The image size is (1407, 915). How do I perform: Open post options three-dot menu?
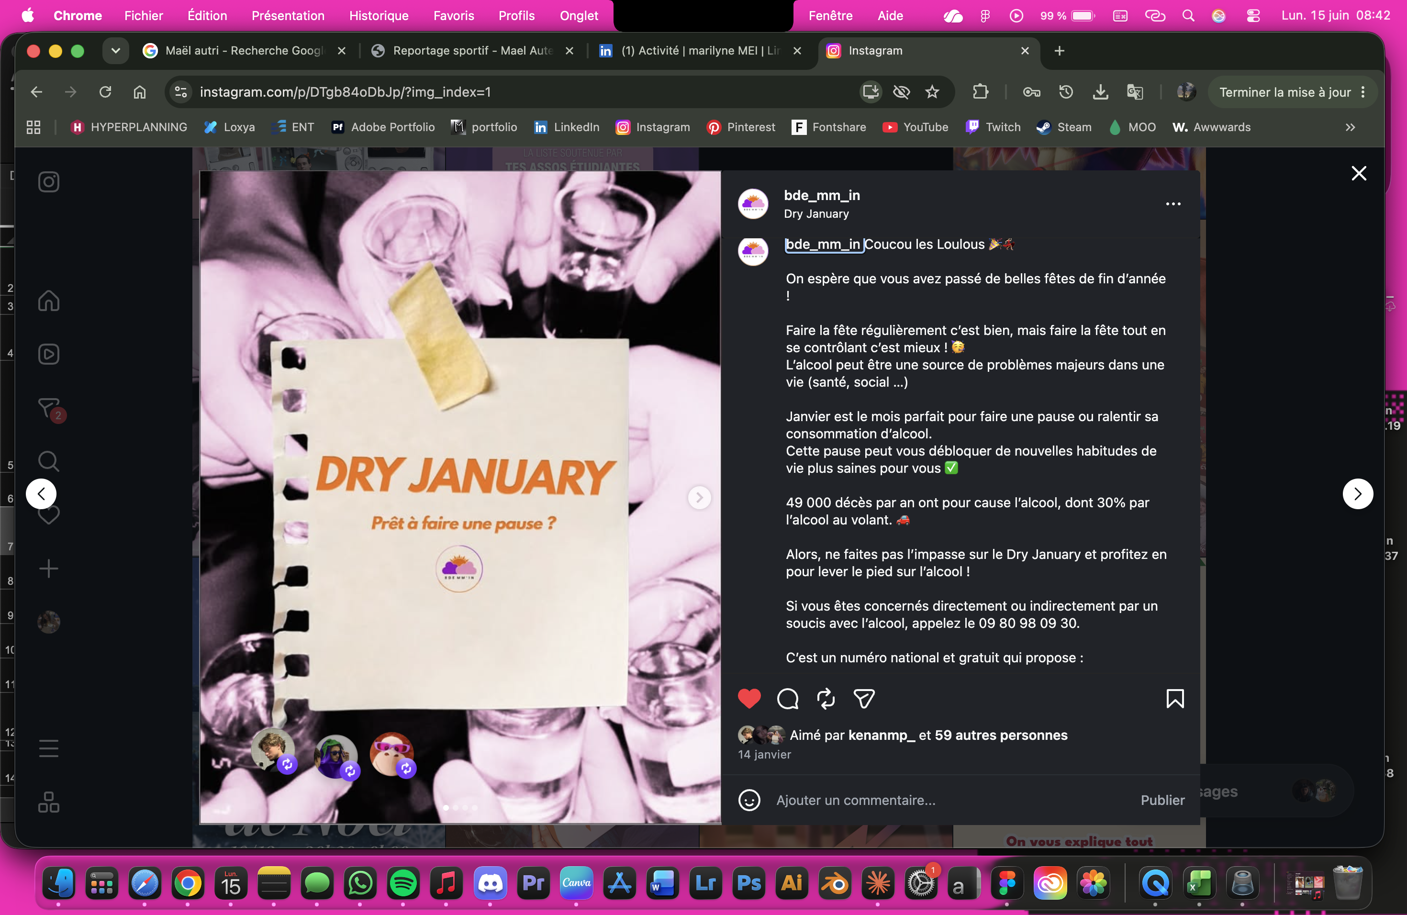point(1173,204)
